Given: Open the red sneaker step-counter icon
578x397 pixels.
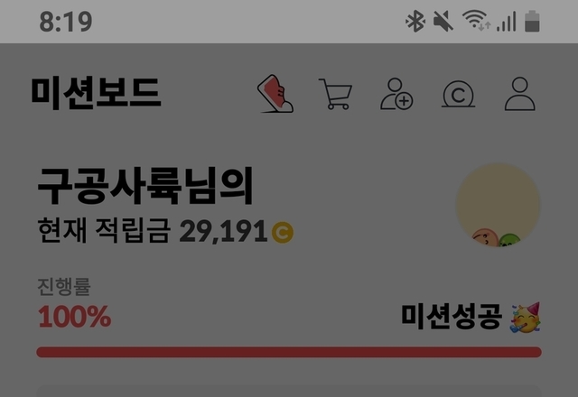Looking at the screenshot, I should (275, 94).
